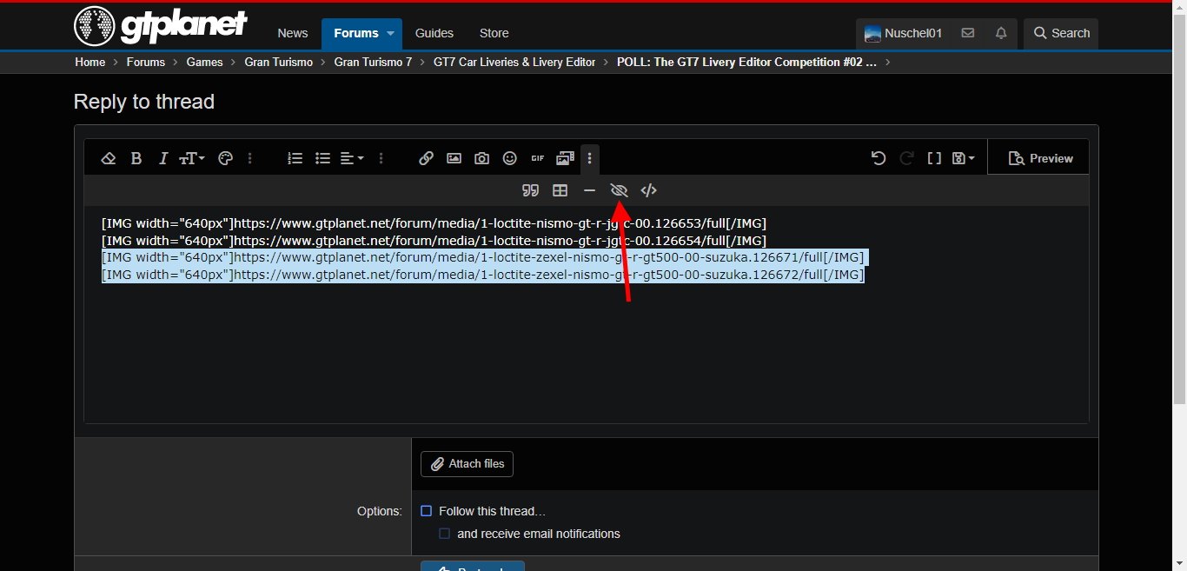This screenshot has width=1187, height=571.
Task: Open the News tab
Action: tap(293, 33)
